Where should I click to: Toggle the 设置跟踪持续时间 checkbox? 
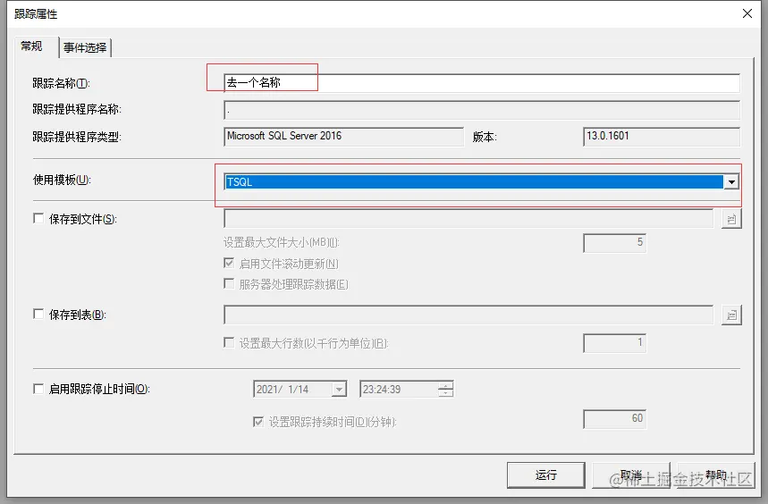click(258, 421)
